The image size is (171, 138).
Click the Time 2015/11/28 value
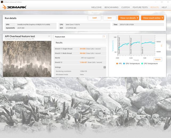coord(127,25)
